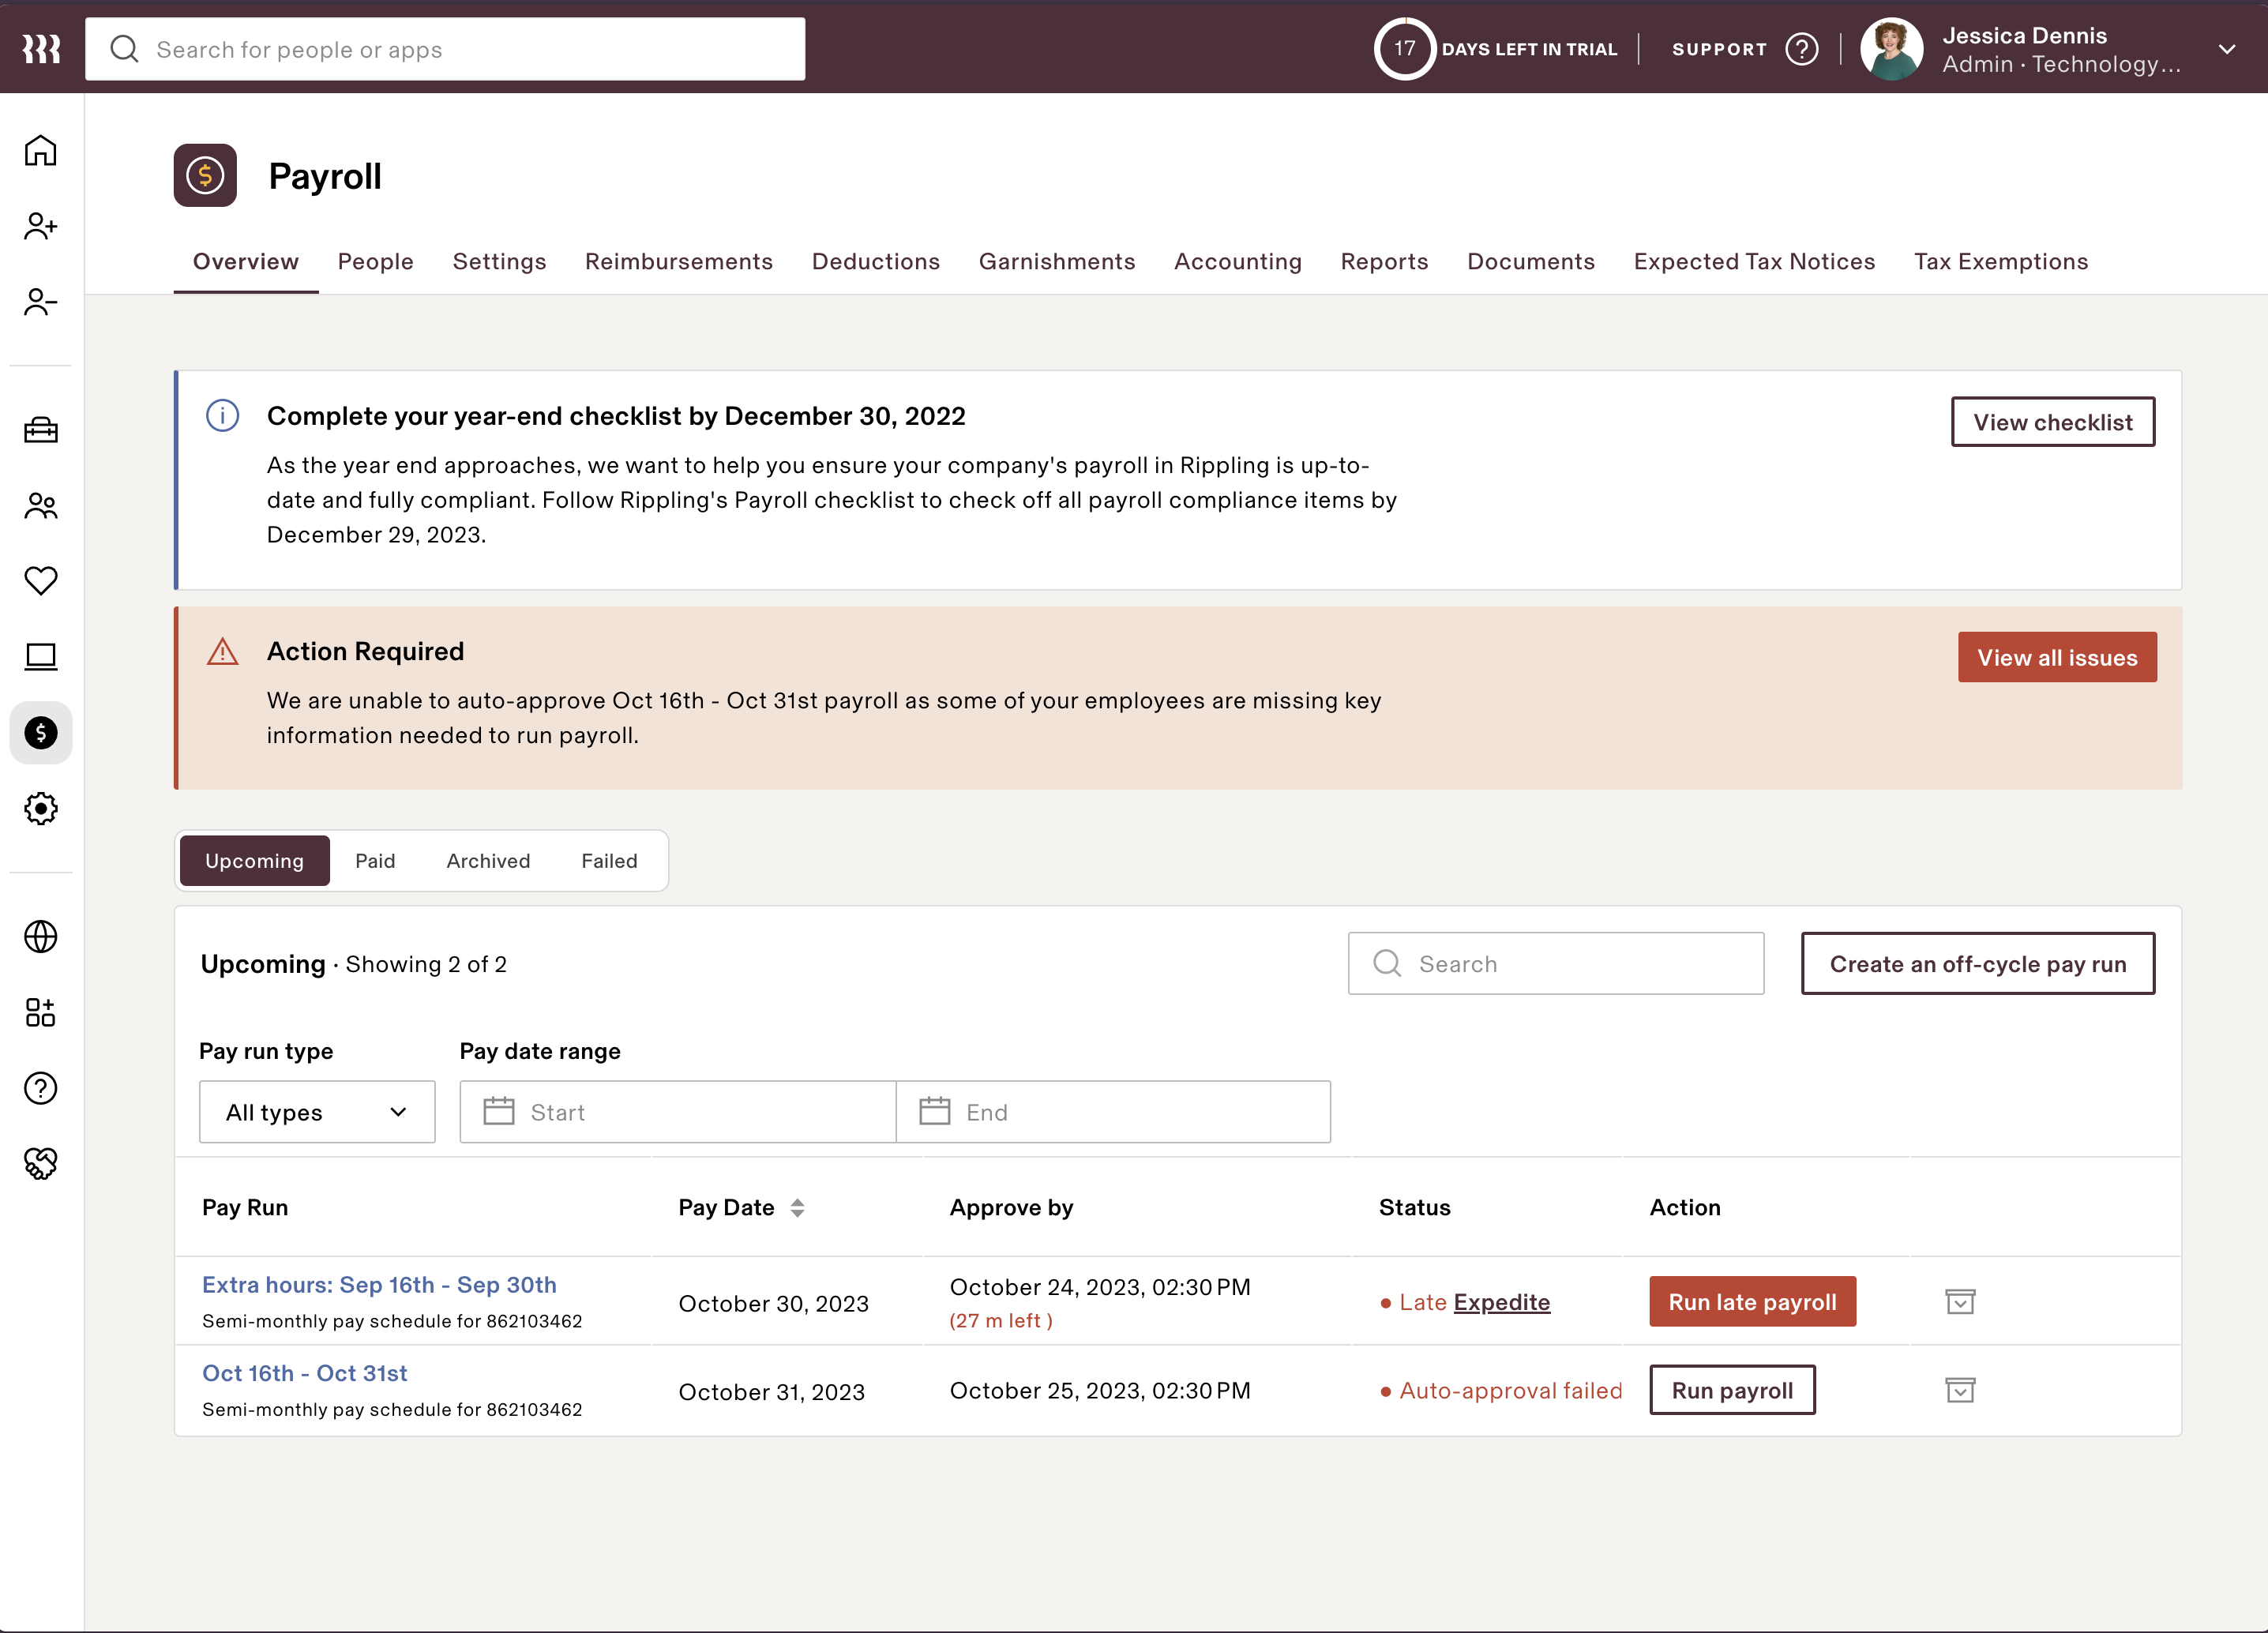Open the gear settings sidebar icon
This screenshot has height=1633, width=2268.
pyautogui.click(x=41, y=808)
